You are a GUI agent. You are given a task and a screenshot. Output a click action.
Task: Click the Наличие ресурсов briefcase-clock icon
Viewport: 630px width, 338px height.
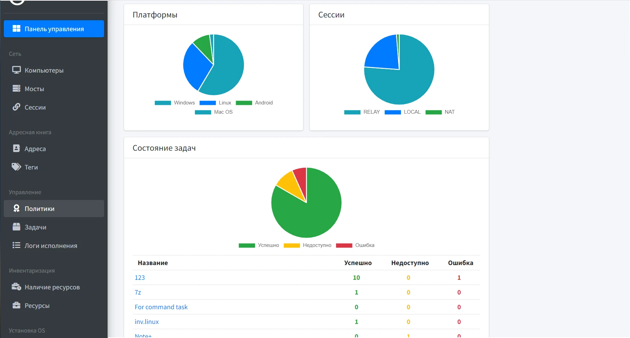(16, 287)
